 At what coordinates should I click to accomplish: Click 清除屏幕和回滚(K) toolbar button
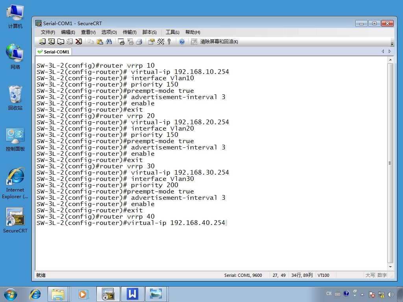click(x=219, y=42)
